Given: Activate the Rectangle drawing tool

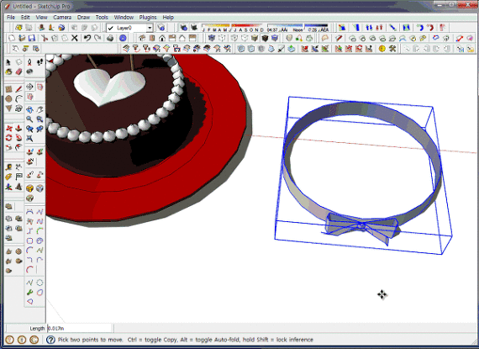Looking at the screenshot, I should pos(8,89).
